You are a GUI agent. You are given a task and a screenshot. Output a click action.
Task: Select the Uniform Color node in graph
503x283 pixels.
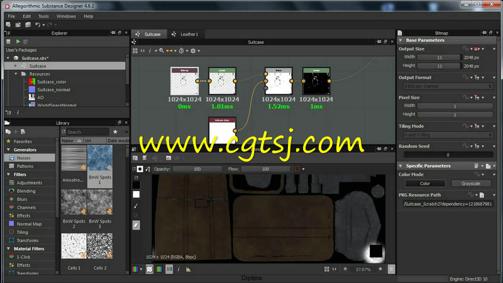coord(222,131)
